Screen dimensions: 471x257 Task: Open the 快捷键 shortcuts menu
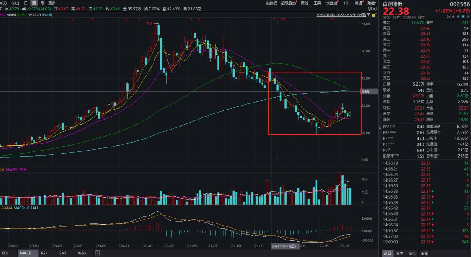click(x=332, y=3)
